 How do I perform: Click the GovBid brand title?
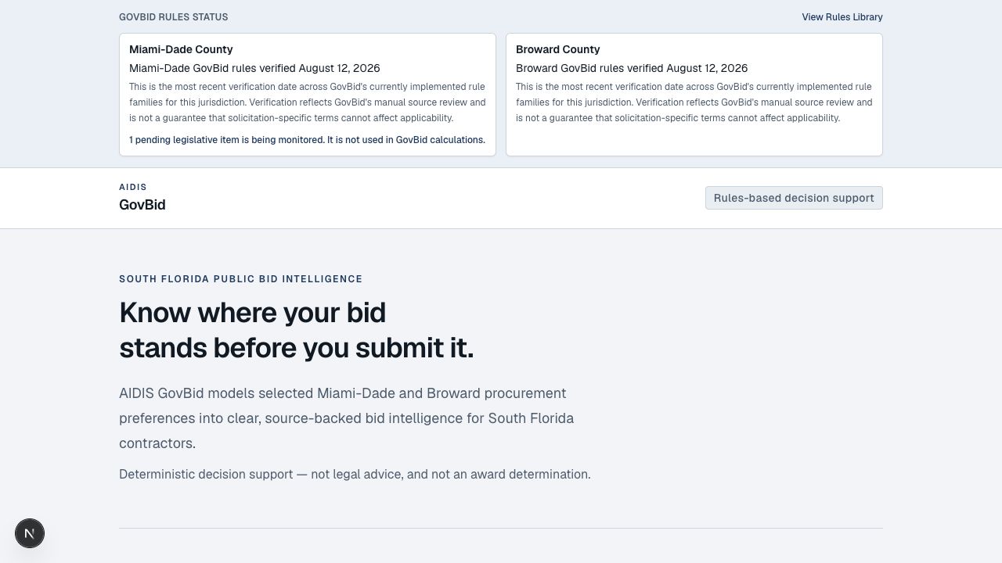point(142,205)
